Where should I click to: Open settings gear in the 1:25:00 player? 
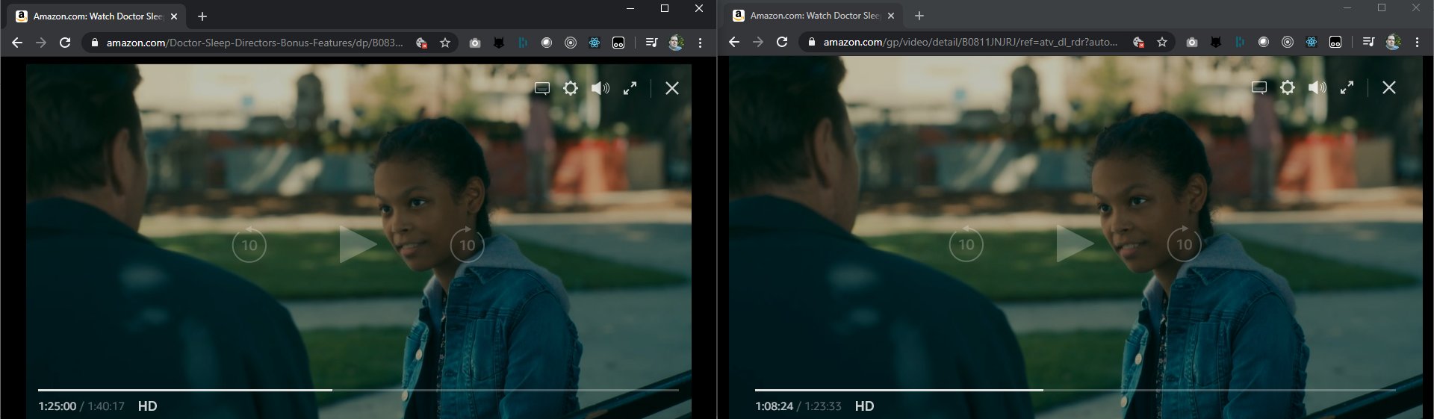click(571, 88)
